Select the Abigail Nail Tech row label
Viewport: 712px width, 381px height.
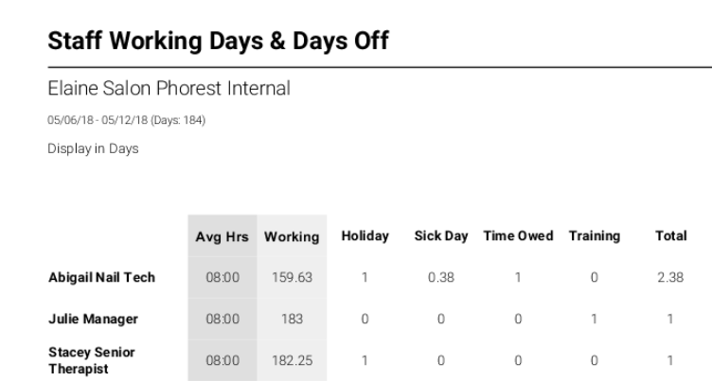coord(101,277)
